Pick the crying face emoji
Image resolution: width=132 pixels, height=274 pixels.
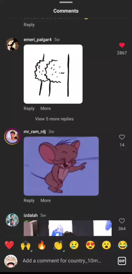pos(74,245)
